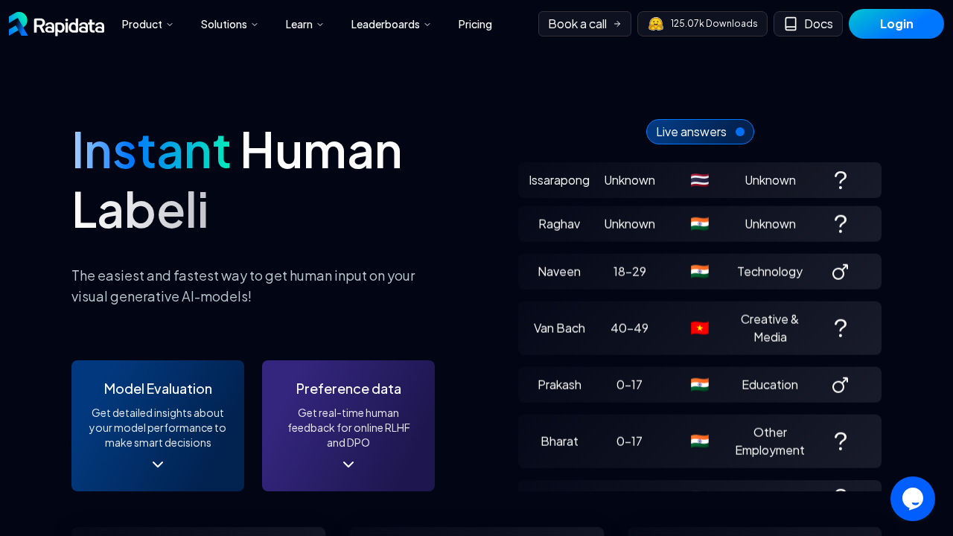953x536 pixels.
Task: Click the male gender icon beside Naveen
Action: (x=840, y=271)
